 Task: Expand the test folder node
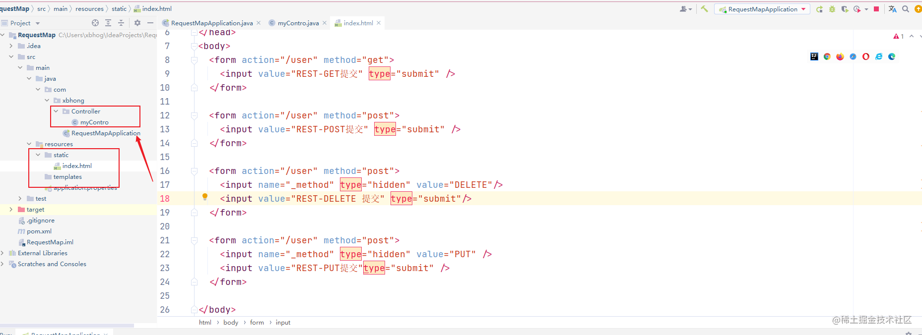pyautogui.click(x=20, y=198)
